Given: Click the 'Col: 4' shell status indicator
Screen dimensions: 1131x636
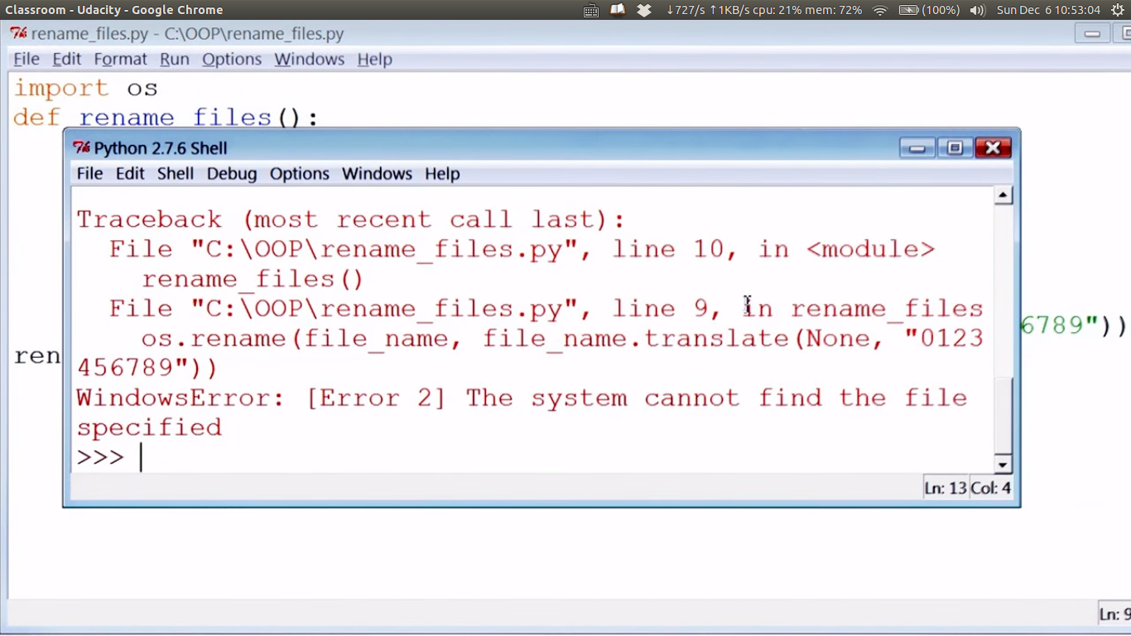Looking at the screenshot, I should pyautogui.click(x=991, y=489).
